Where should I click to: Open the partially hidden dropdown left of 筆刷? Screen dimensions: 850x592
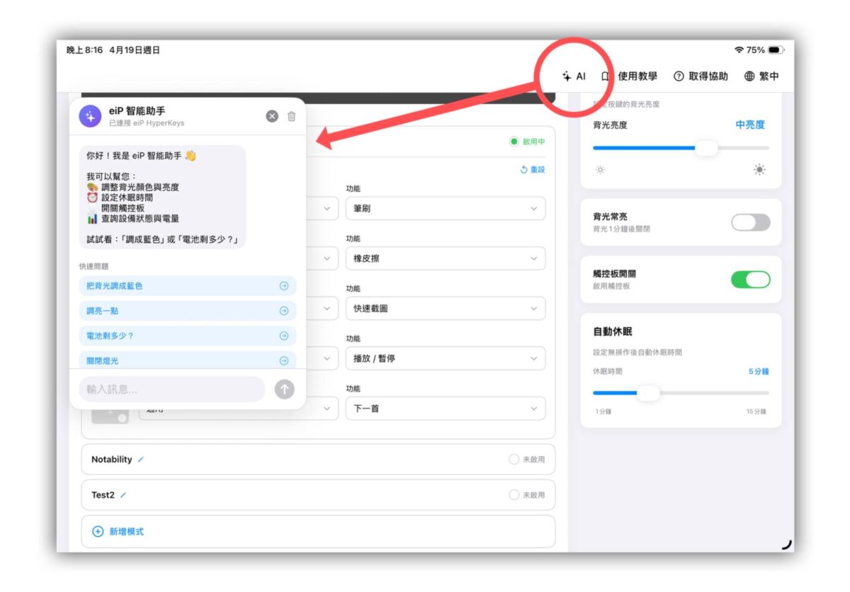pos(323,208)
